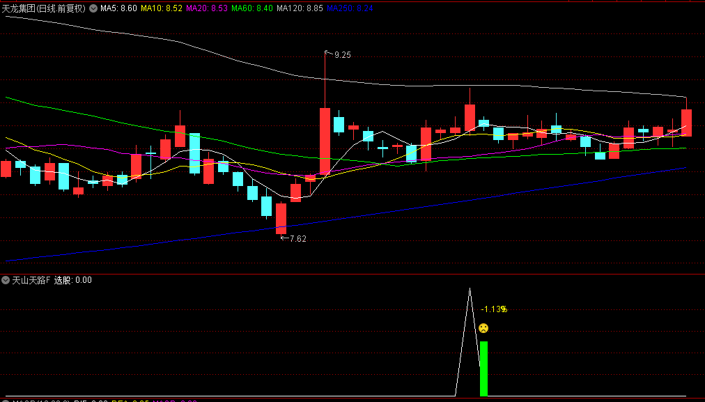
Task: Click the green MA60: 8.40 label
Action: pyautogui.click(x=251, y=8)
